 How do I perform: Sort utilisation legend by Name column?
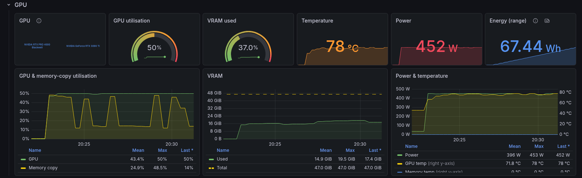tap(35, 150)
